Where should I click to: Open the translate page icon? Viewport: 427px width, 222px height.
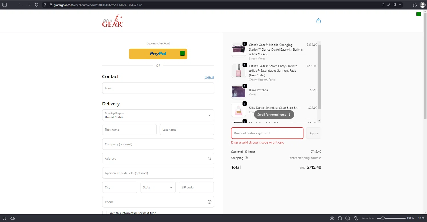[x=389, y=5]
